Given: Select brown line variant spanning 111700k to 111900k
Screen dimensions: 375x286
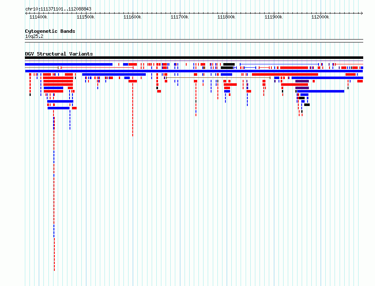Looking at the screenshot, I should [x=218, y=78].
